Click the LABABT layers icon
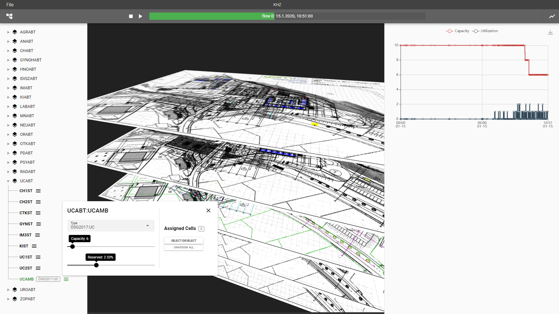This screenshot has height=314, width=559. pyautogui.click(x=15, y=106)
